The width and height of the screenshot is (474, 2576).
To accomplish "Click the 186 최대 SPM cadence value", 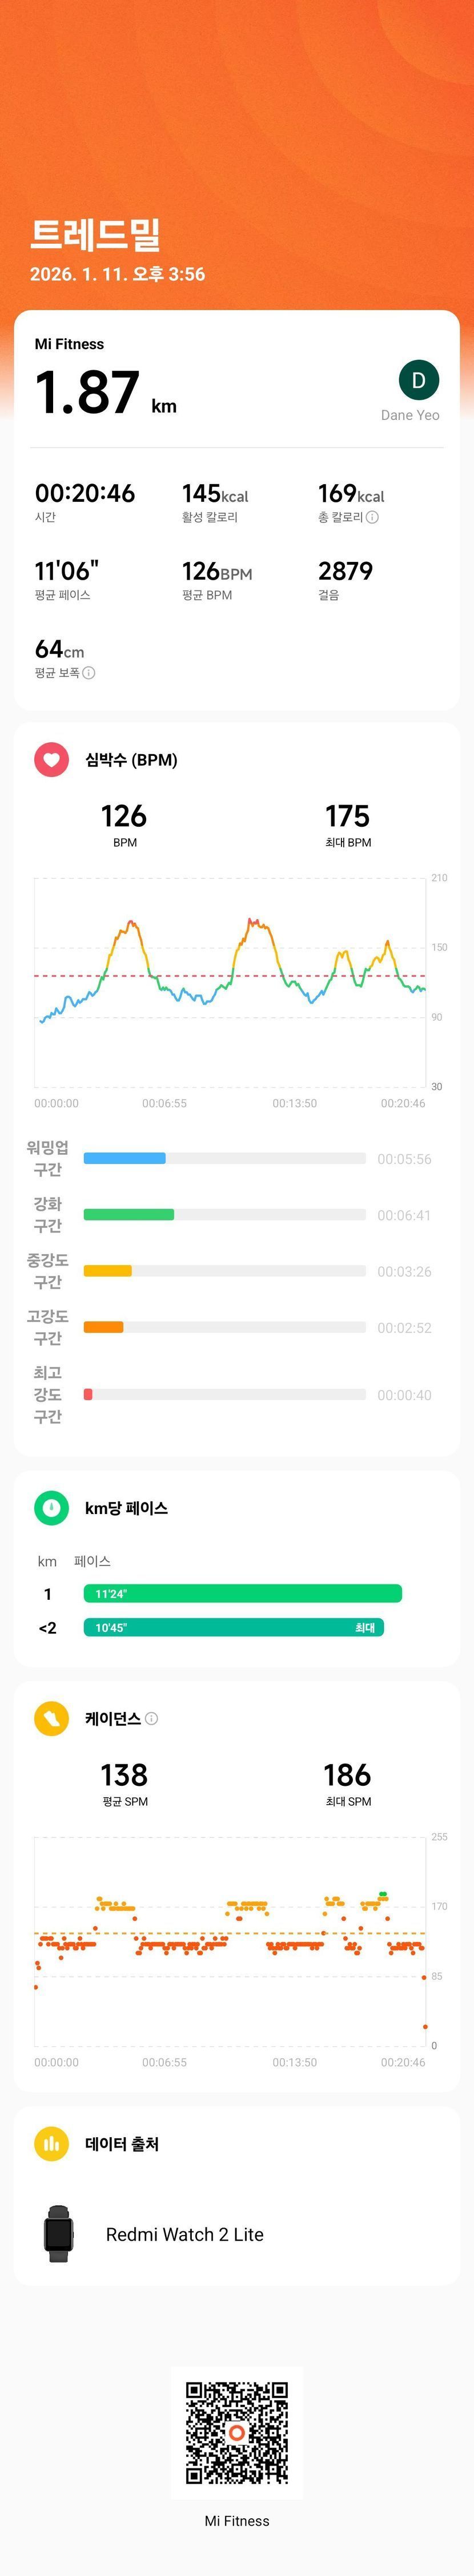I will click(347, 1775).
